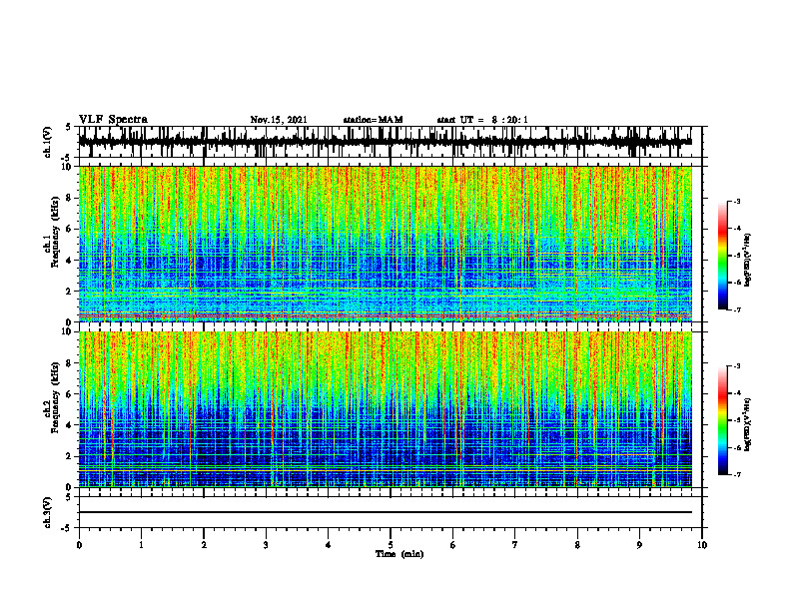Viewport: 791px width, 611px height.
Task: Click the "Time (min)" axis title
Action: [399, 554]
